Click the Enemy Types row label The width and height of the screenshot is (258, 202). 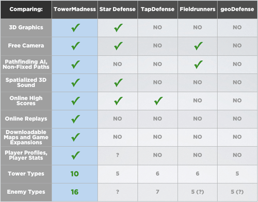pos(26,192)
